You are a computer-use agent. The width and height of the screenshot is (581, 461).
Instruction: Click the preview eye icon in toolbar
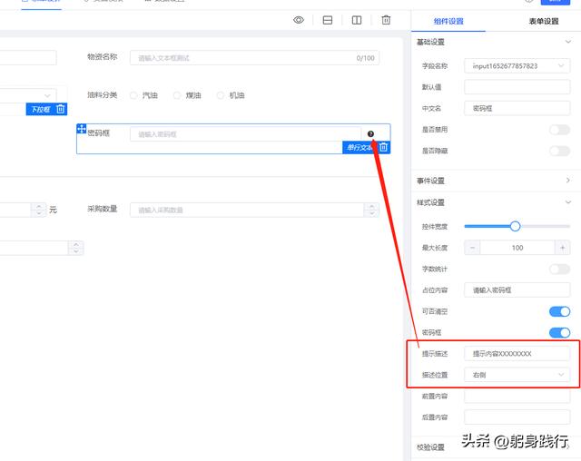(x=299, y=20)
